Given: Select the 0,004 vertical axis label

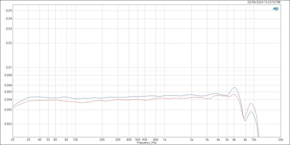Looking at the screenshot, I should tap(6, 100).
